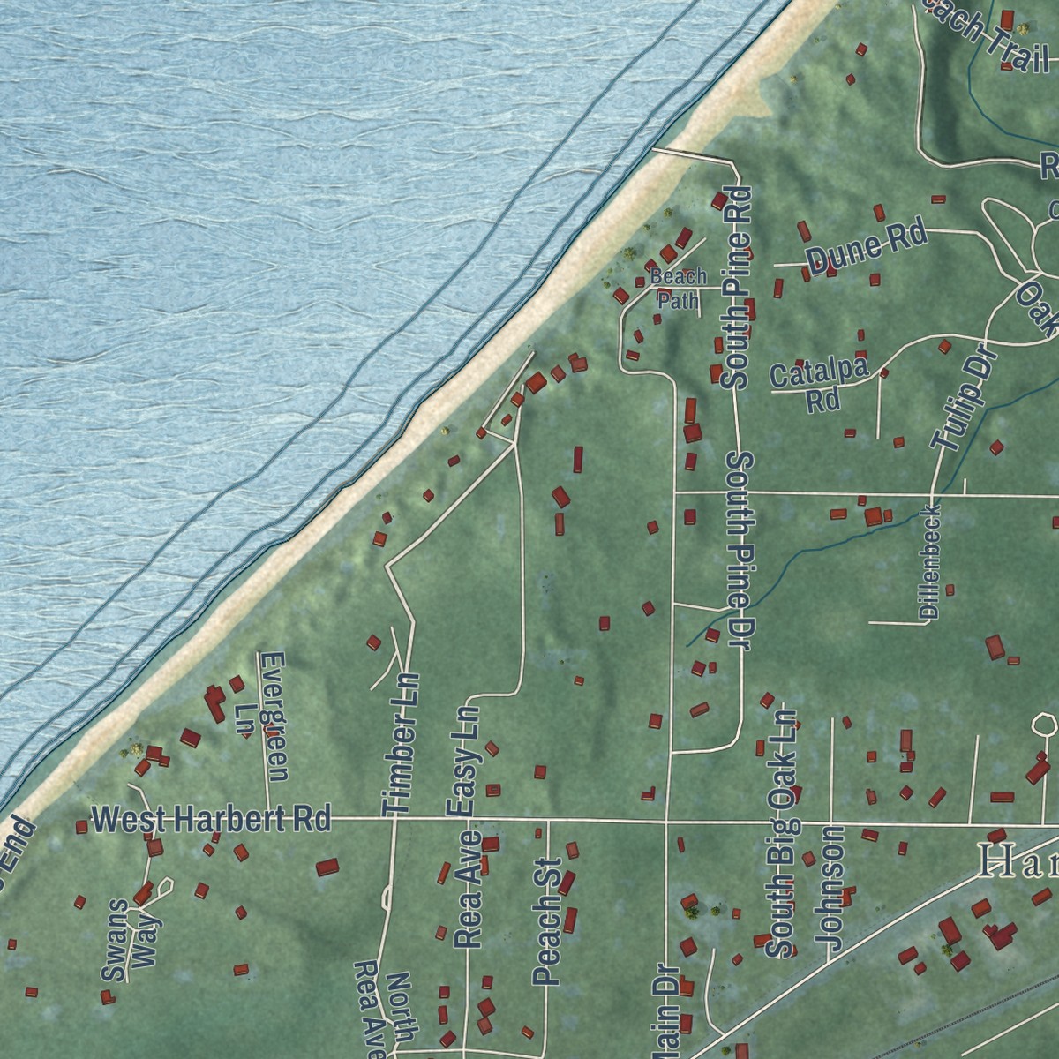Viewport: 1059px width, 1059px height.
Task: Click the Dune Rd label
Action: point(867,246)
